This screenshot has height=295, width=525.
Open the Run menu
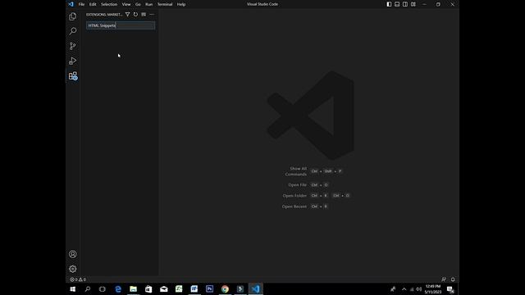[x=149, y=4]
